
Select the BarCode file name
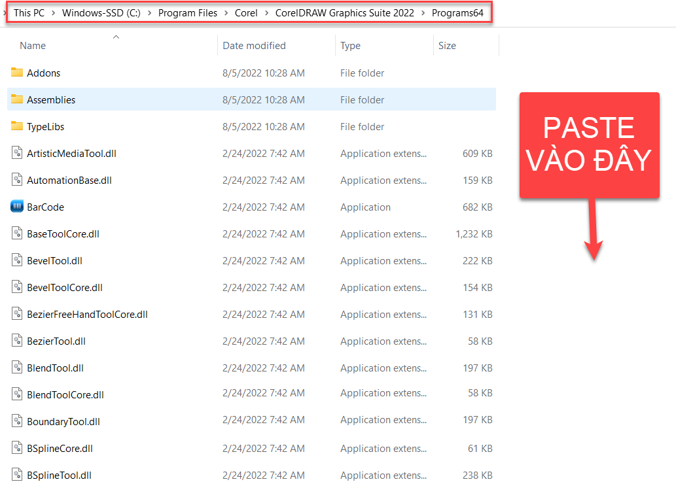coord(45,207)
